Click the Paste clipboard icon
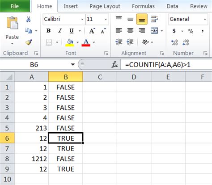 [x=12, y=23]
